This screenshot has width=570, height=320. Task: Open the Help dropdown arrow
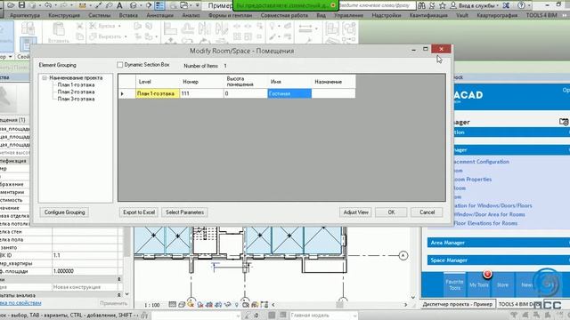529,5
